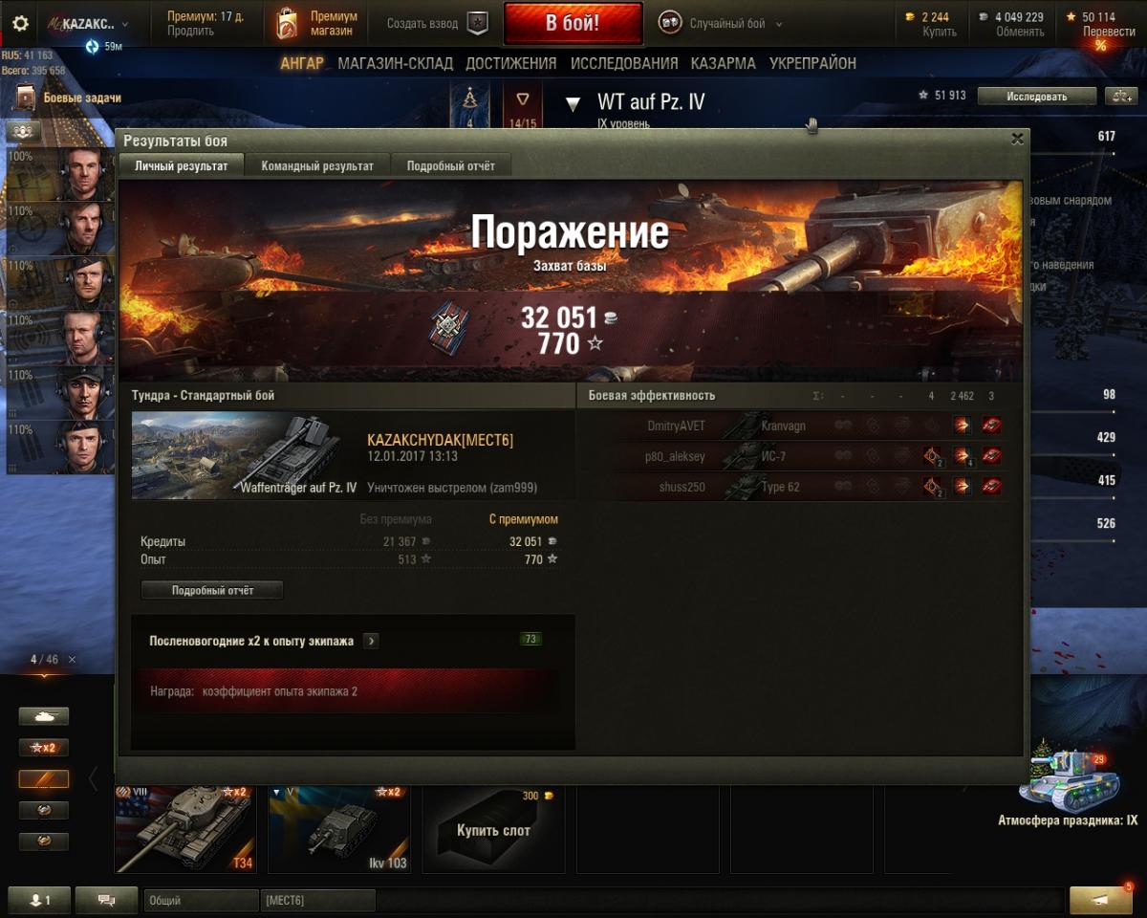Toggle the x2 experience tank filter

44,748
